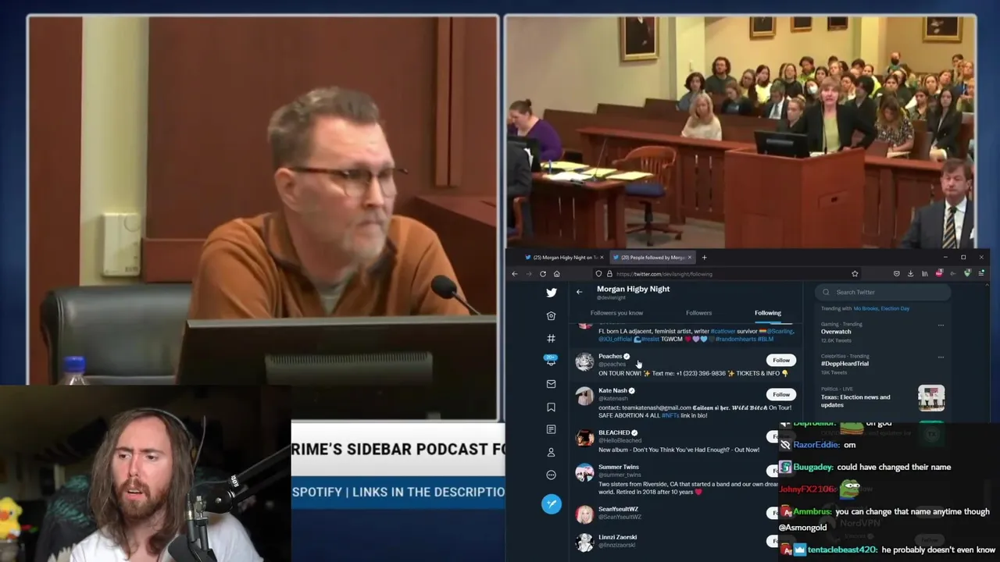1000x562 pixels.
Task: Open Kate Nash profile avatar
Action: pyautogui.click(x=584, y=395)
